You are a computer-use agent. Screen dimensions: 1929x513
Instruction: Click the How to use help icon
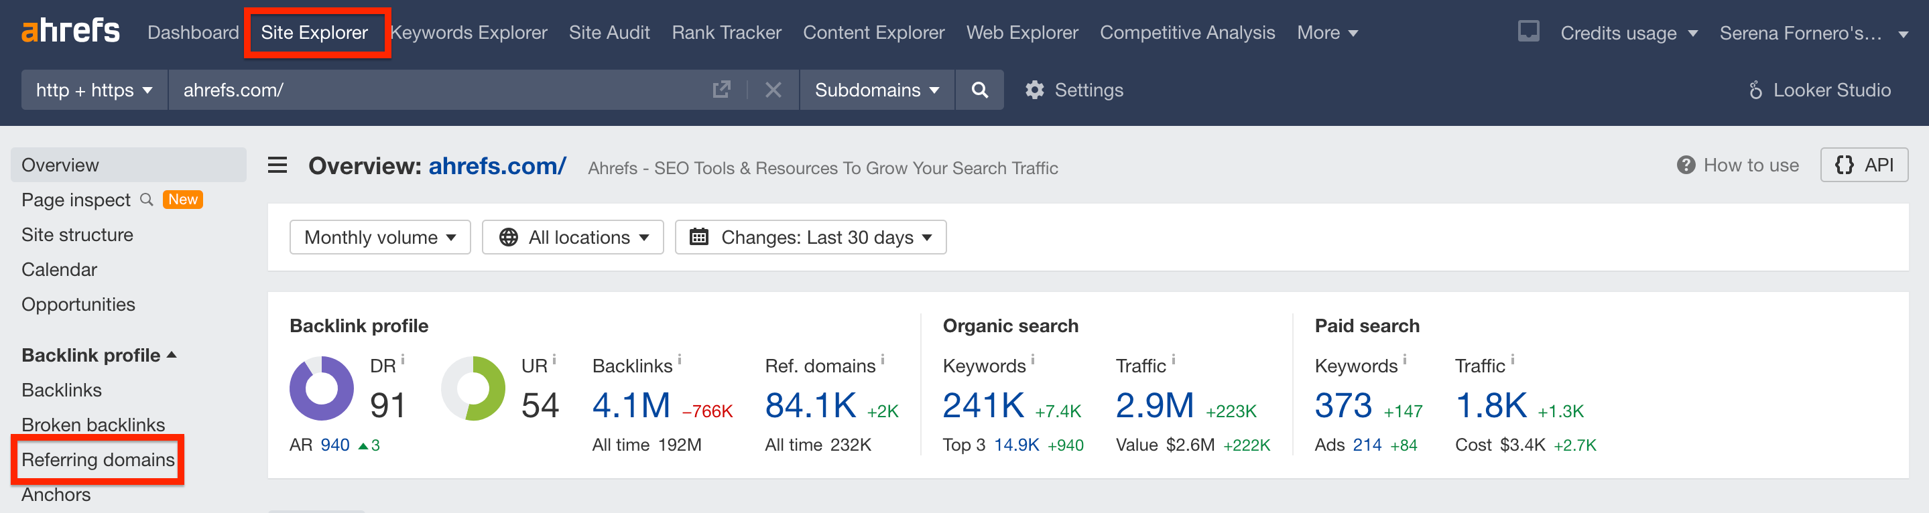(x=1686, y=165)
